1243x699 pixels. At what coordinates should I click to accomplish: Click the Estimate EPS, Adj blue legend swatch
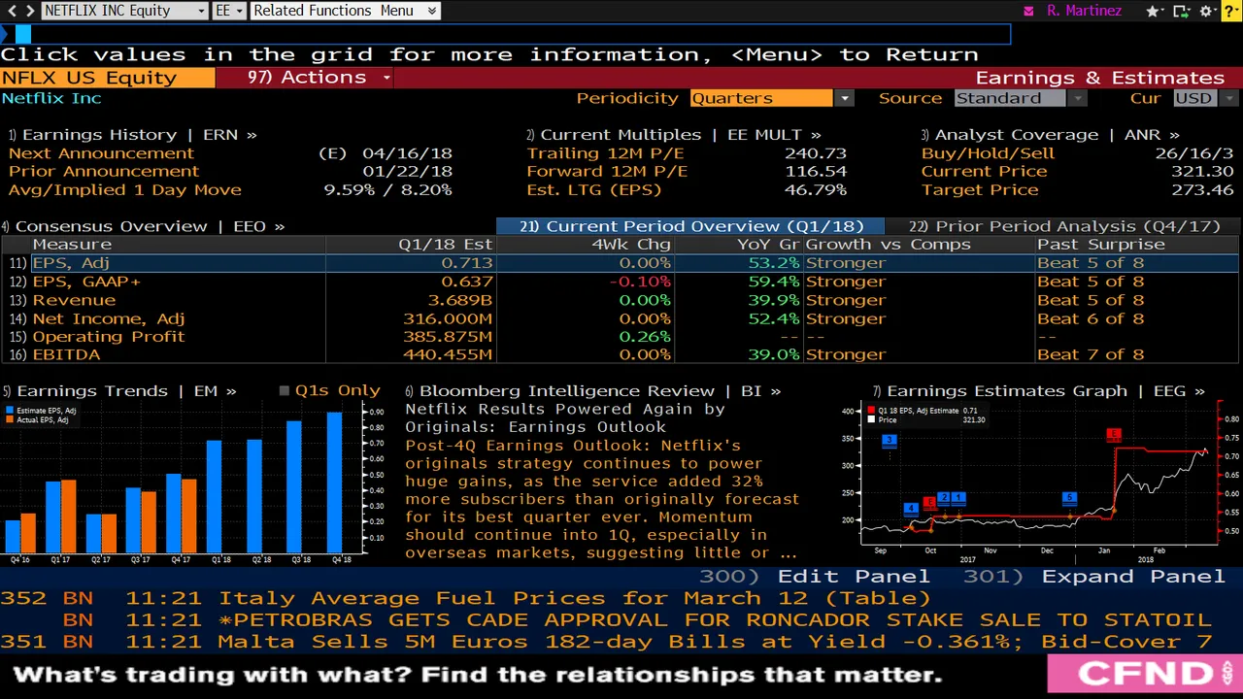pos(10,411)
